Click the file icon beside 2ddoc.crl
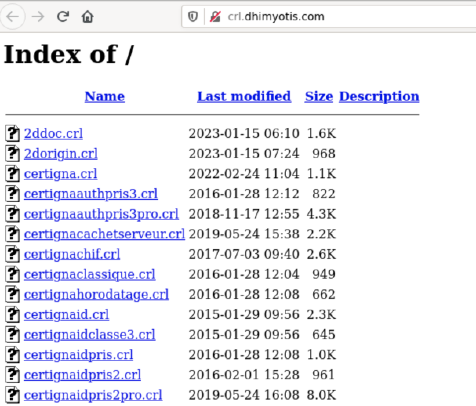Viewport: 476px width, 406px height. (x=13, y=134)
